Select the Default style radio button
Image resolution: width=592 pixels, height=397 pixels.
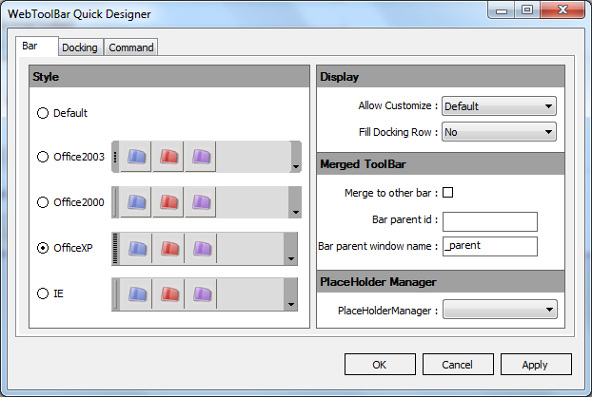(42, 113)
